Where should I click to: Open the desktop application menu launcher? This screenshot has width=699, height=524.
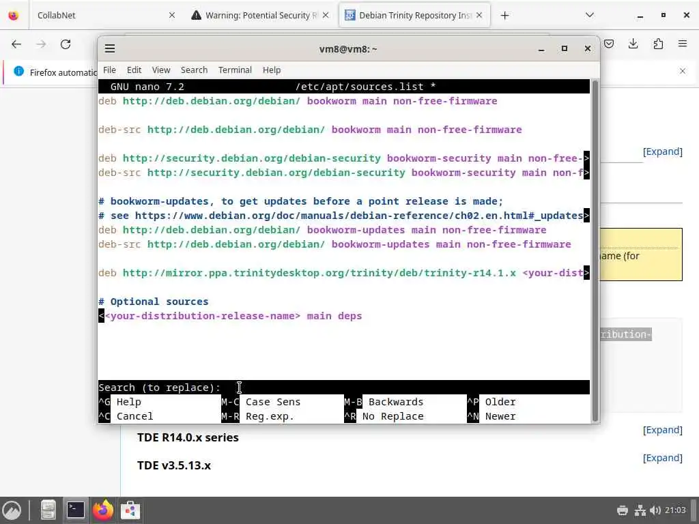pos(12,510)
